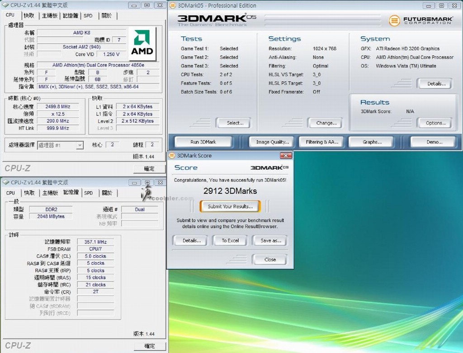
Task: Open the Filtering & AA tool
Action: point(322,142)
